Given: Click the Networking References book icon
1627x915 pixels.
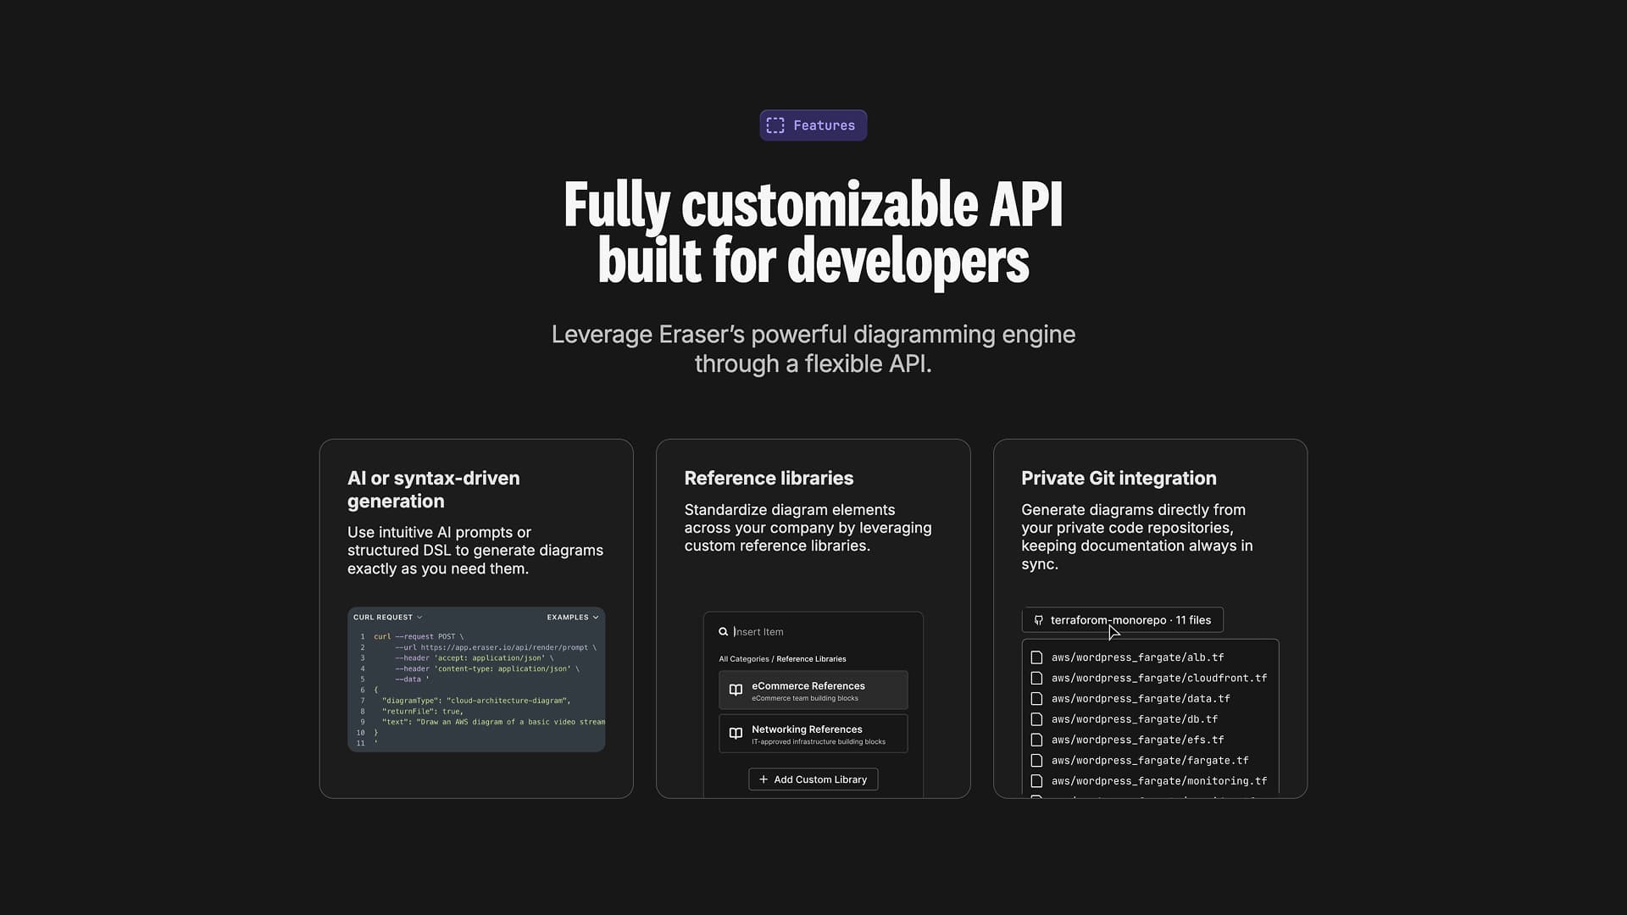Looking at the screenshot, I should click(x=736, y=734).
